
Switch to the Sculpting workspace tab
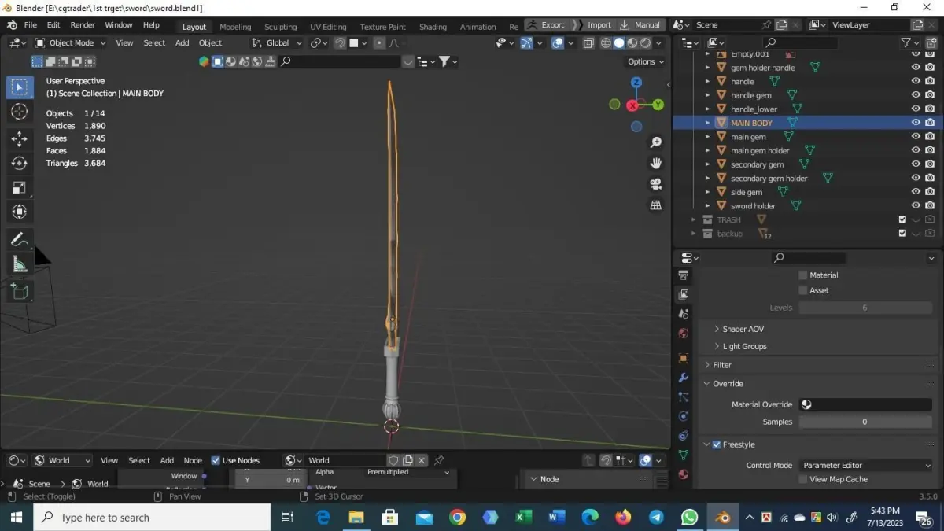280,26
